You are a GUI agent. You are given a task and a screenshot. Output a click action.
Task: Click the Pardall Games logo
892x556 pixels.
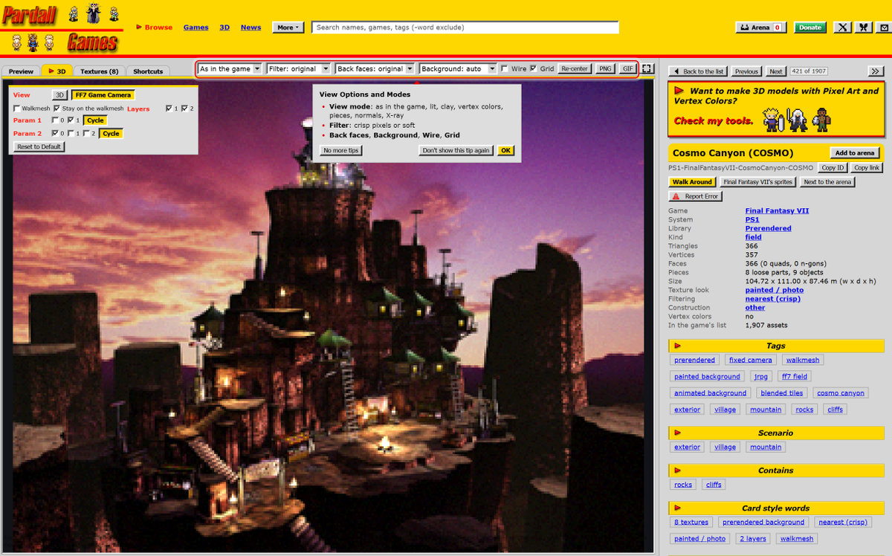pyautogui.click(x=61, y=28)
